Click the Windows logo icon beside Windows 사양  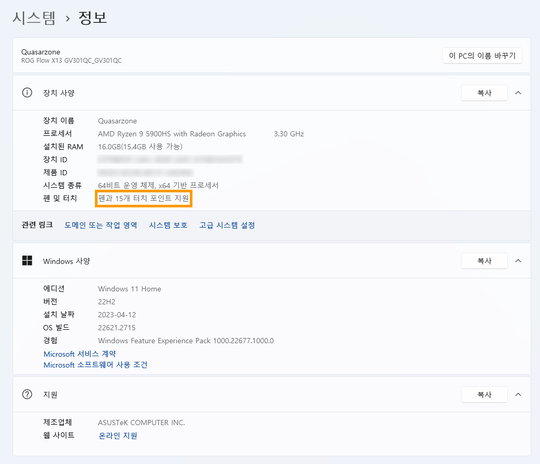(27, 261)
